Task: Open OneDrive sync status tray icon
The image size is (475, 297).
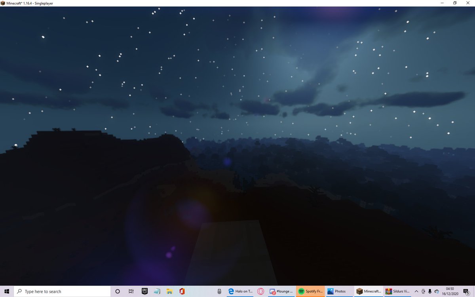Action: [x=437, y=291]
